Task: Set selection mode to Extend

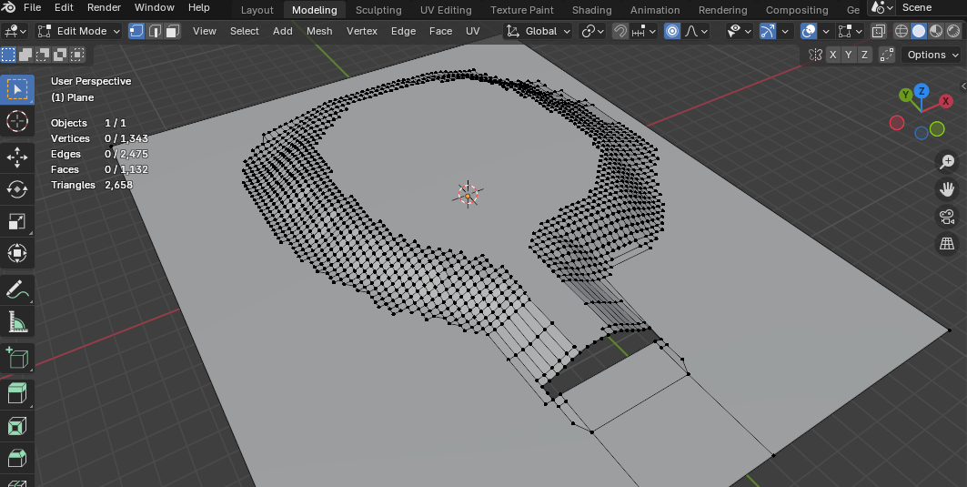Action: tap(25, 55)
